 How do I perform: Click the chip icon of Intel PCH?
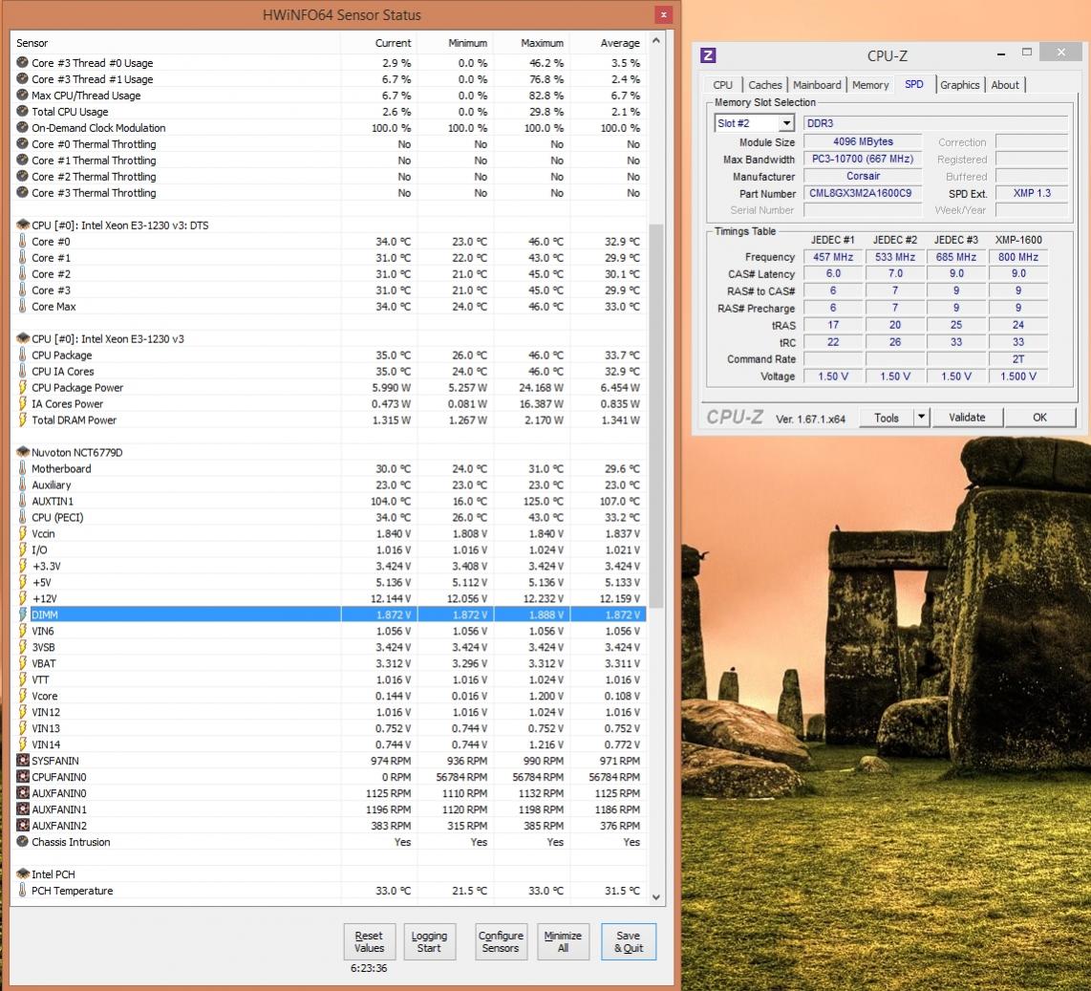pos(22,874)
